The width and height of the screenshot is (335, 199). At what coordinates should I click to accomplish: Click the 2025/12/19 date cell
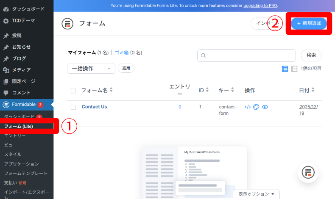309,110
